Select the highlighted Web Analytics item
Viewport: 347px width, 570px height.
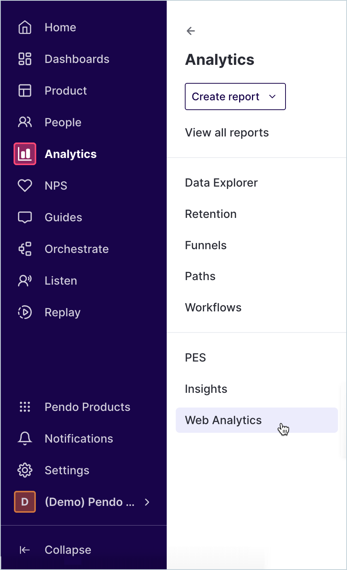pyautogui.click(x=257, y=420)
